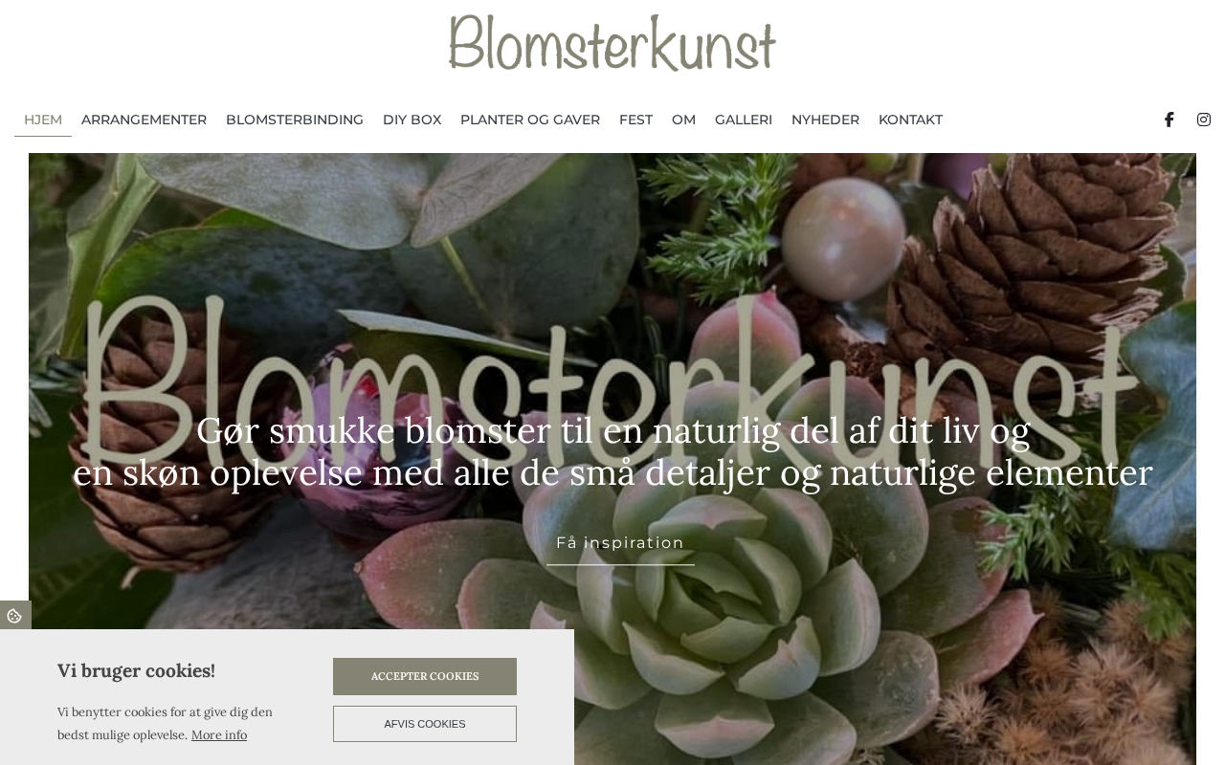Click the Blomsterkunst header logo
The image size is (1225, 765).
612,43
